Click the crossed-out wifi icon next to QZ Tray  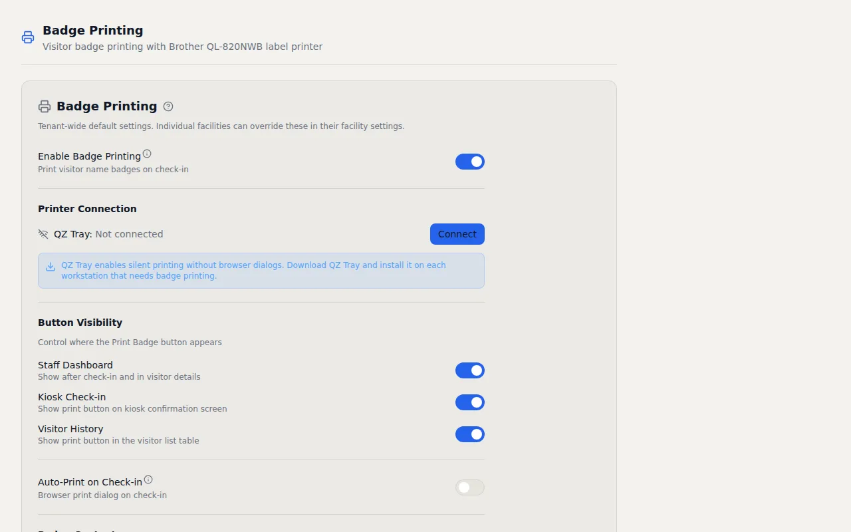pos(43,233)
